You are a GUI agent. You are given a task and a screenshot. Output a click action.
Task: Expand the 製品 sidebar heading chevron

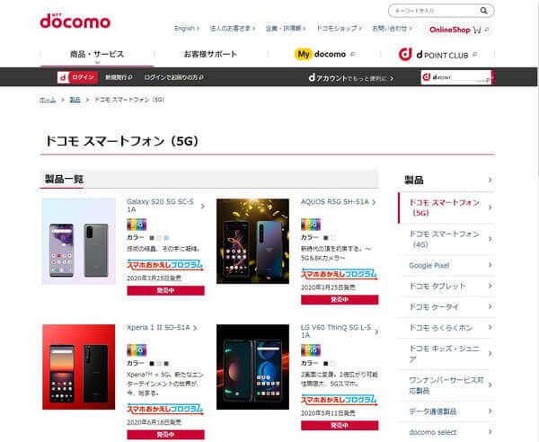[x=490, y=180]
